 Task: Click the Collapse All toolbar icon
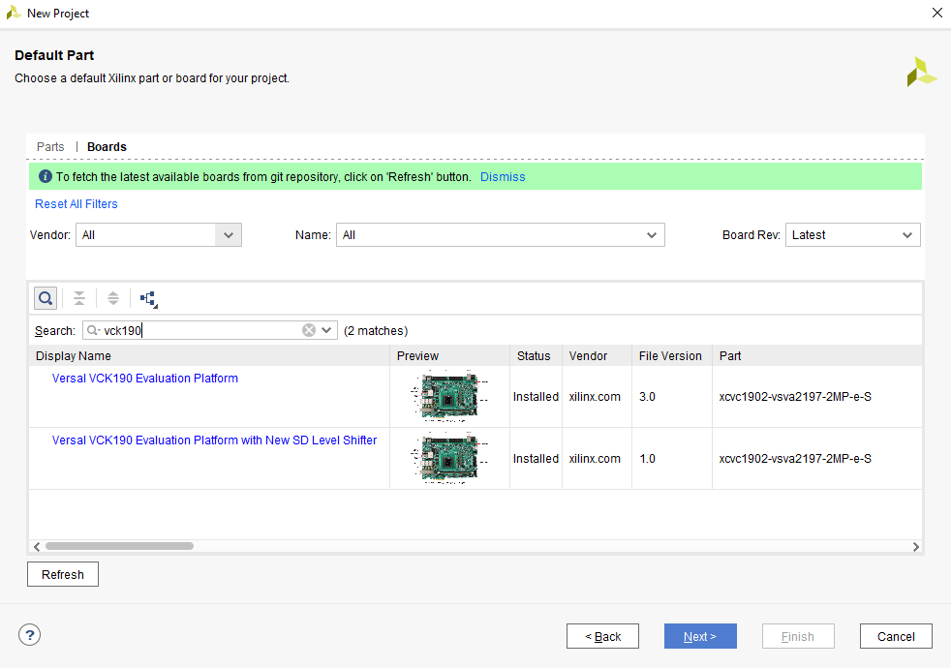79,298
